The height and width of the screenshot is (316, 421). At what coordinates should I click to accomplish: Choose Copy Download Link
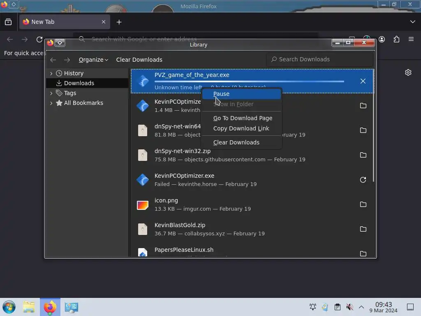click(x=241, y=128)
